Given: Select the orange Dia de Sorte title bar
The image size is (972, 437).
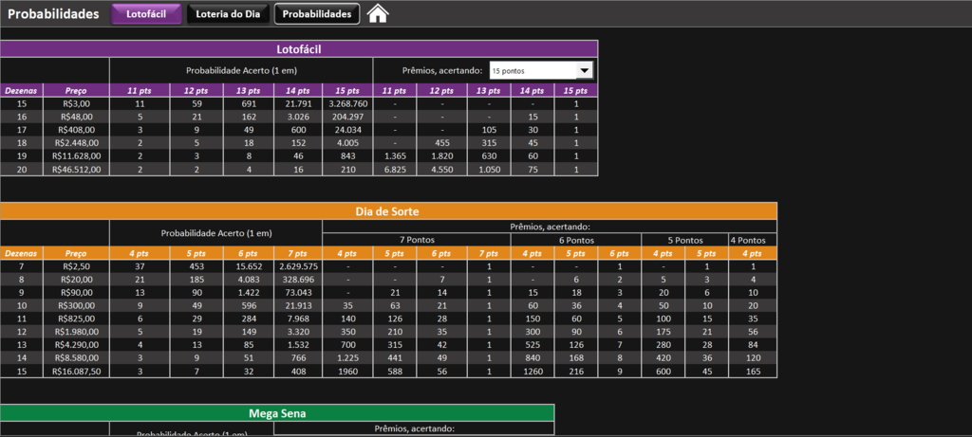Looking at the screenshot, I should point(388,211).
